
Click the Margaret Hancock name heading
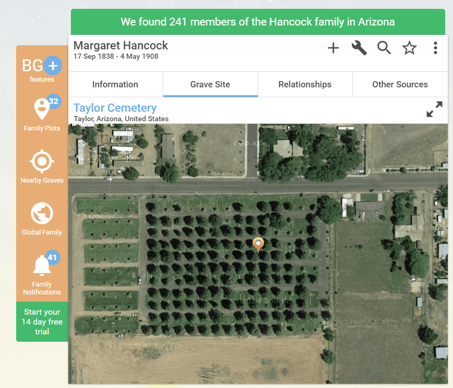(120, 46)
